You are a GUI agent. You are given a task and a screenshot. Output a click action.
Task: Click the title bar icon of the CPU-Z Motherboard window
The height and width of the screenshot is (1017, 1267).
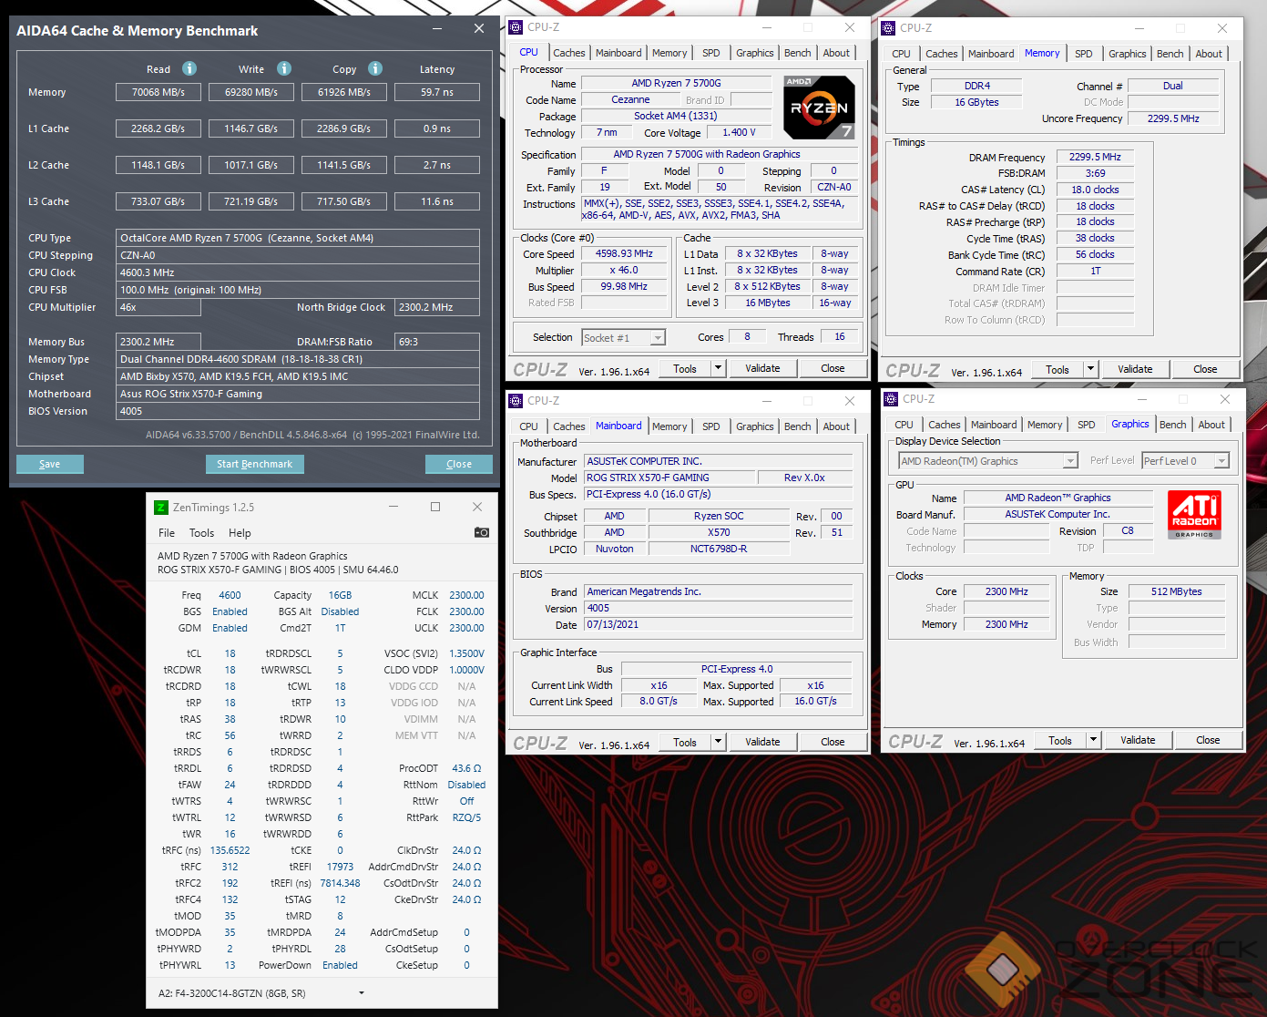(516, 401)
